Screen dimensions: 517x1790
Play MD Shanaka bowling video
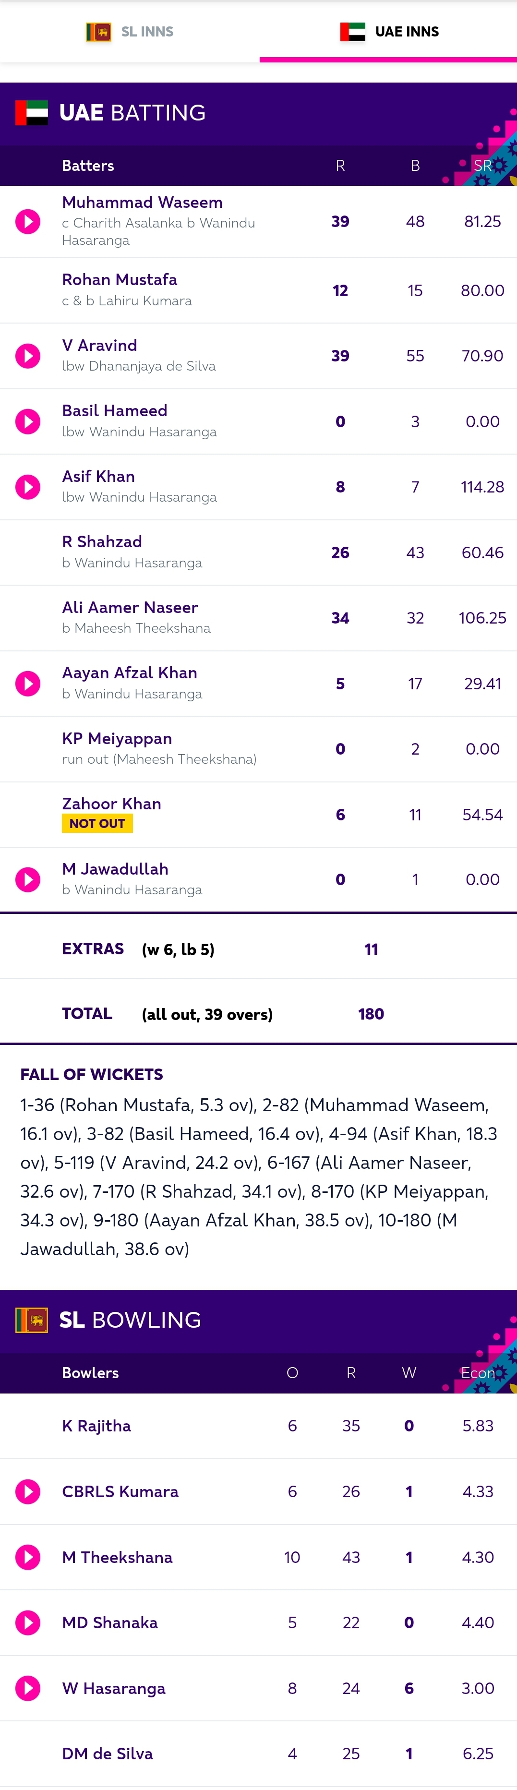[x=28, y=1623]
